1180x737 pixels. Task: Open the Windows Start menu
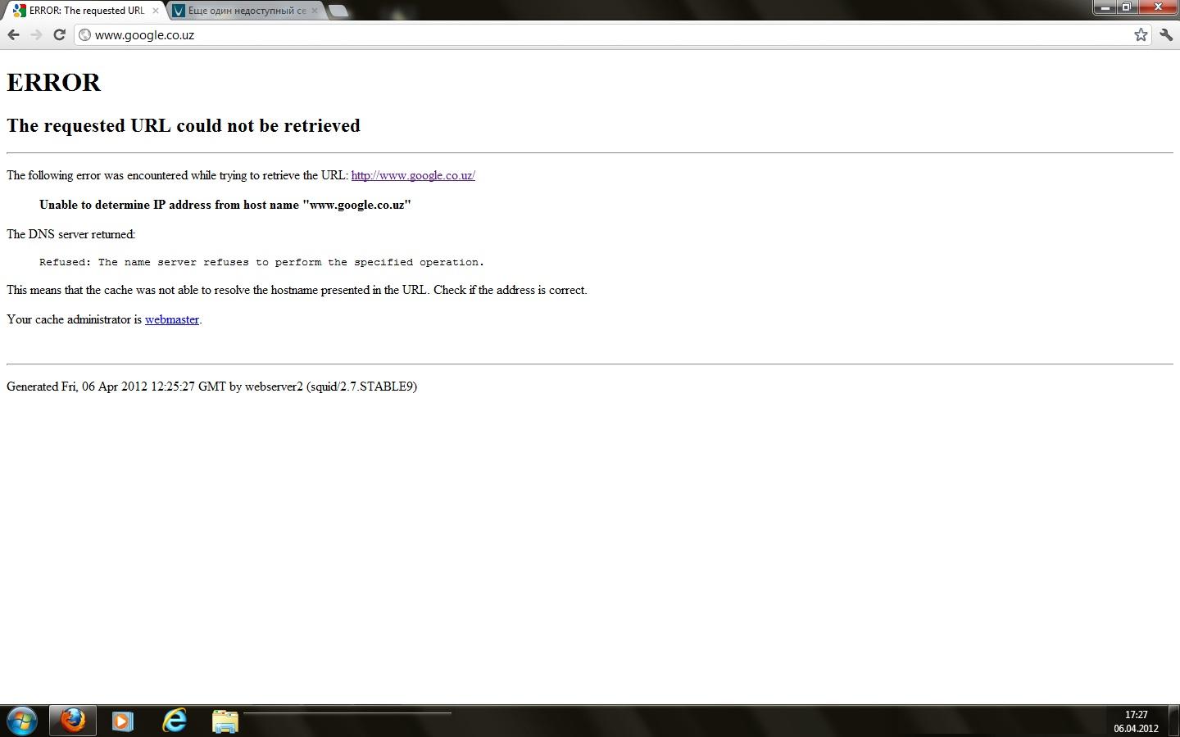pyautogui.click(x=22, y=721)
